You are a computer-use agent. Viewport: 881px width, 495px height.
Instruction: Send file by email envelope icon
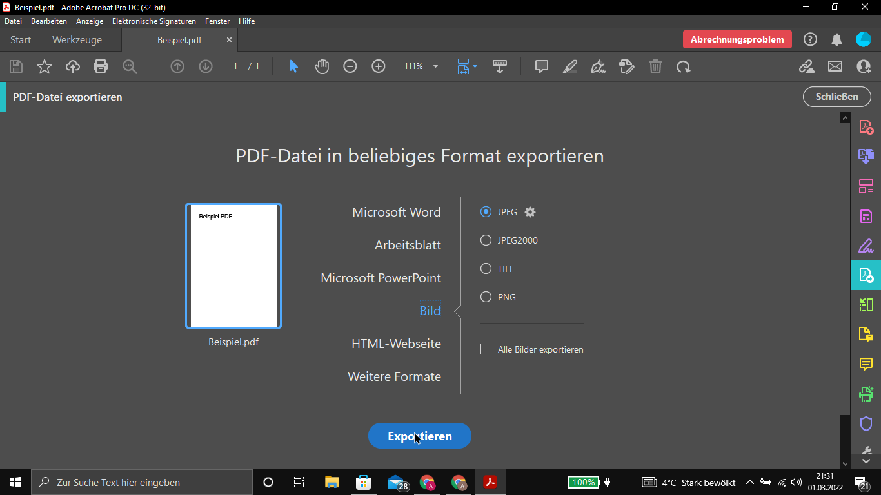835,66
